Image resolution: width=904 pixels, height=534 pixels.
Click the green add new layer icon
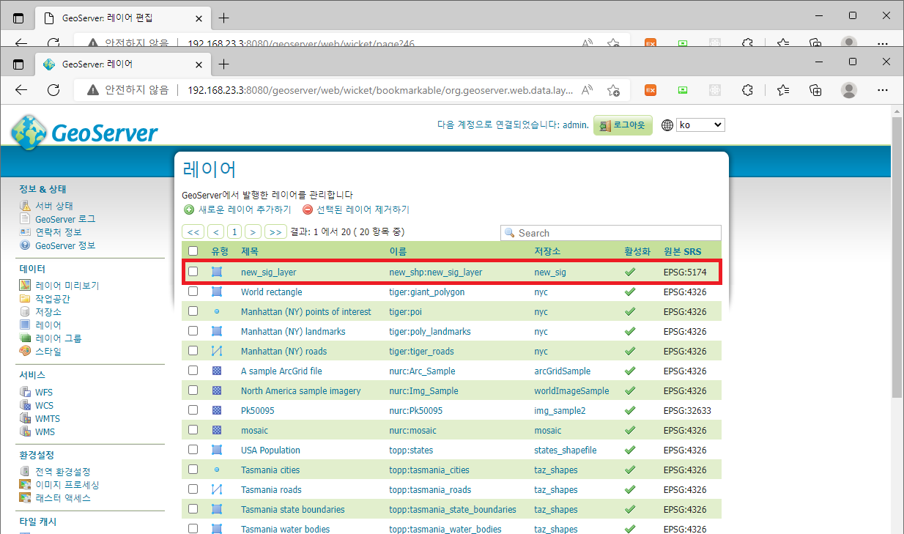click(189, 209)
